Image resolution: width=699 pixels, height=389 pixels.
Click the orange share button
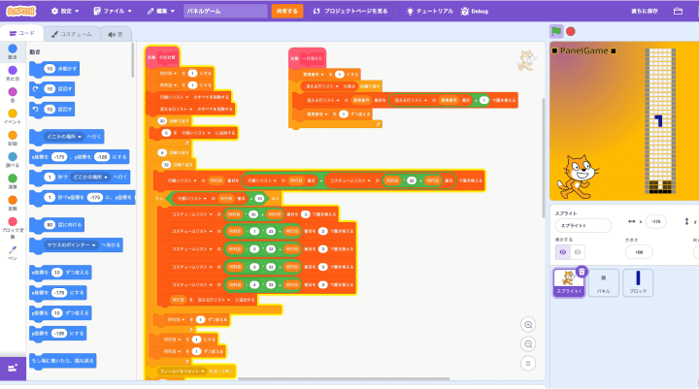pyautogui.click(x=287, y=11)
